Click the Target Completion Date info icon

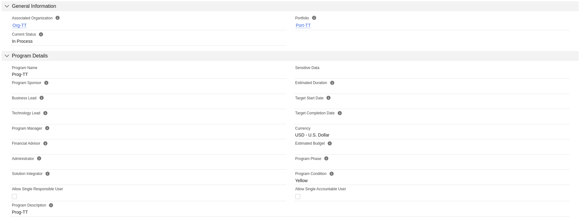(340, 113)
